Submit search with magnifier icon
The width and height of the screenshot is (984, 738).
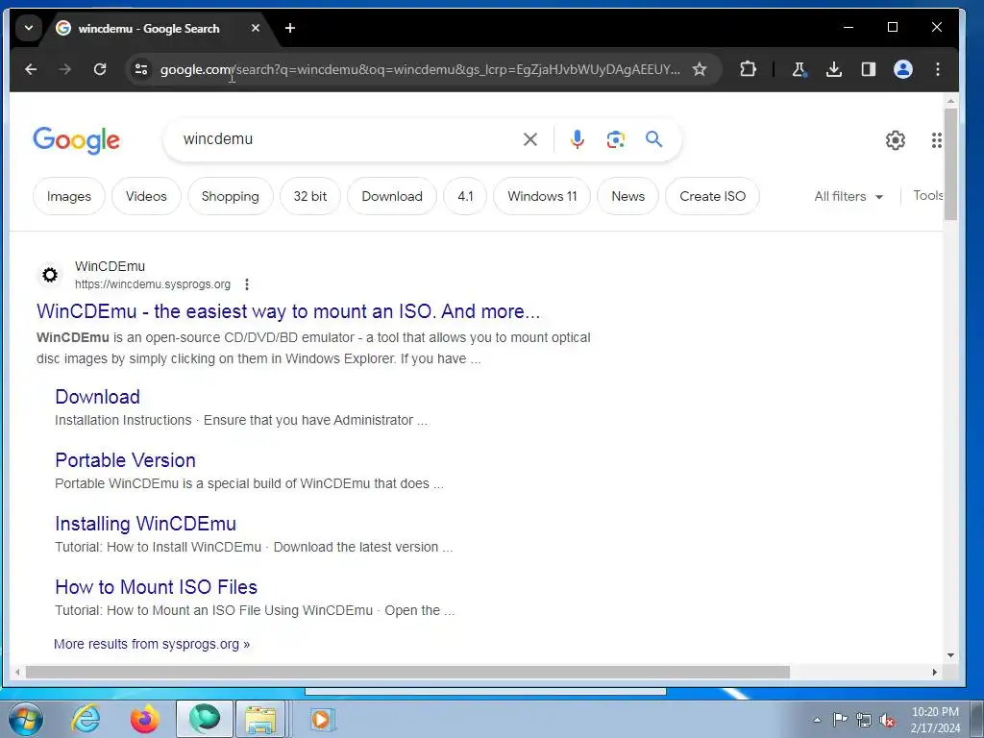(653, 139)
